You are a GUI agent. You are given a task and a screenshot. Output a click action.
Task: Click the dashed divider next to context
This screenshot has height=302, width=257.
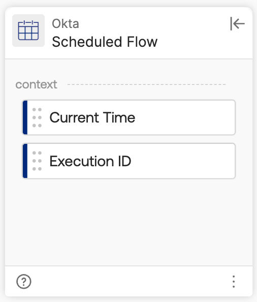click(x=147, y=84)
